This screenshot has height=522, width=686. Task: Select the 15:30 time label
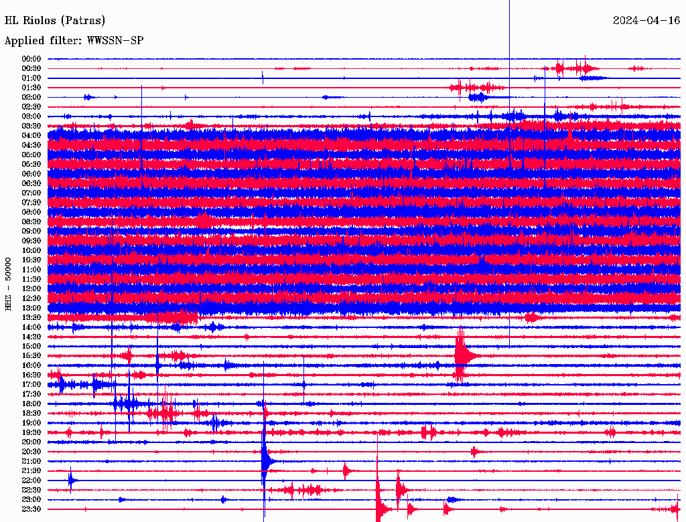(31, 356)
